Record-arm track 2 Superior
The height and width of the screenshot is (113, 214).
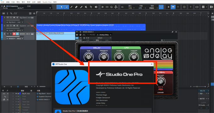click(x=14, y=26)
